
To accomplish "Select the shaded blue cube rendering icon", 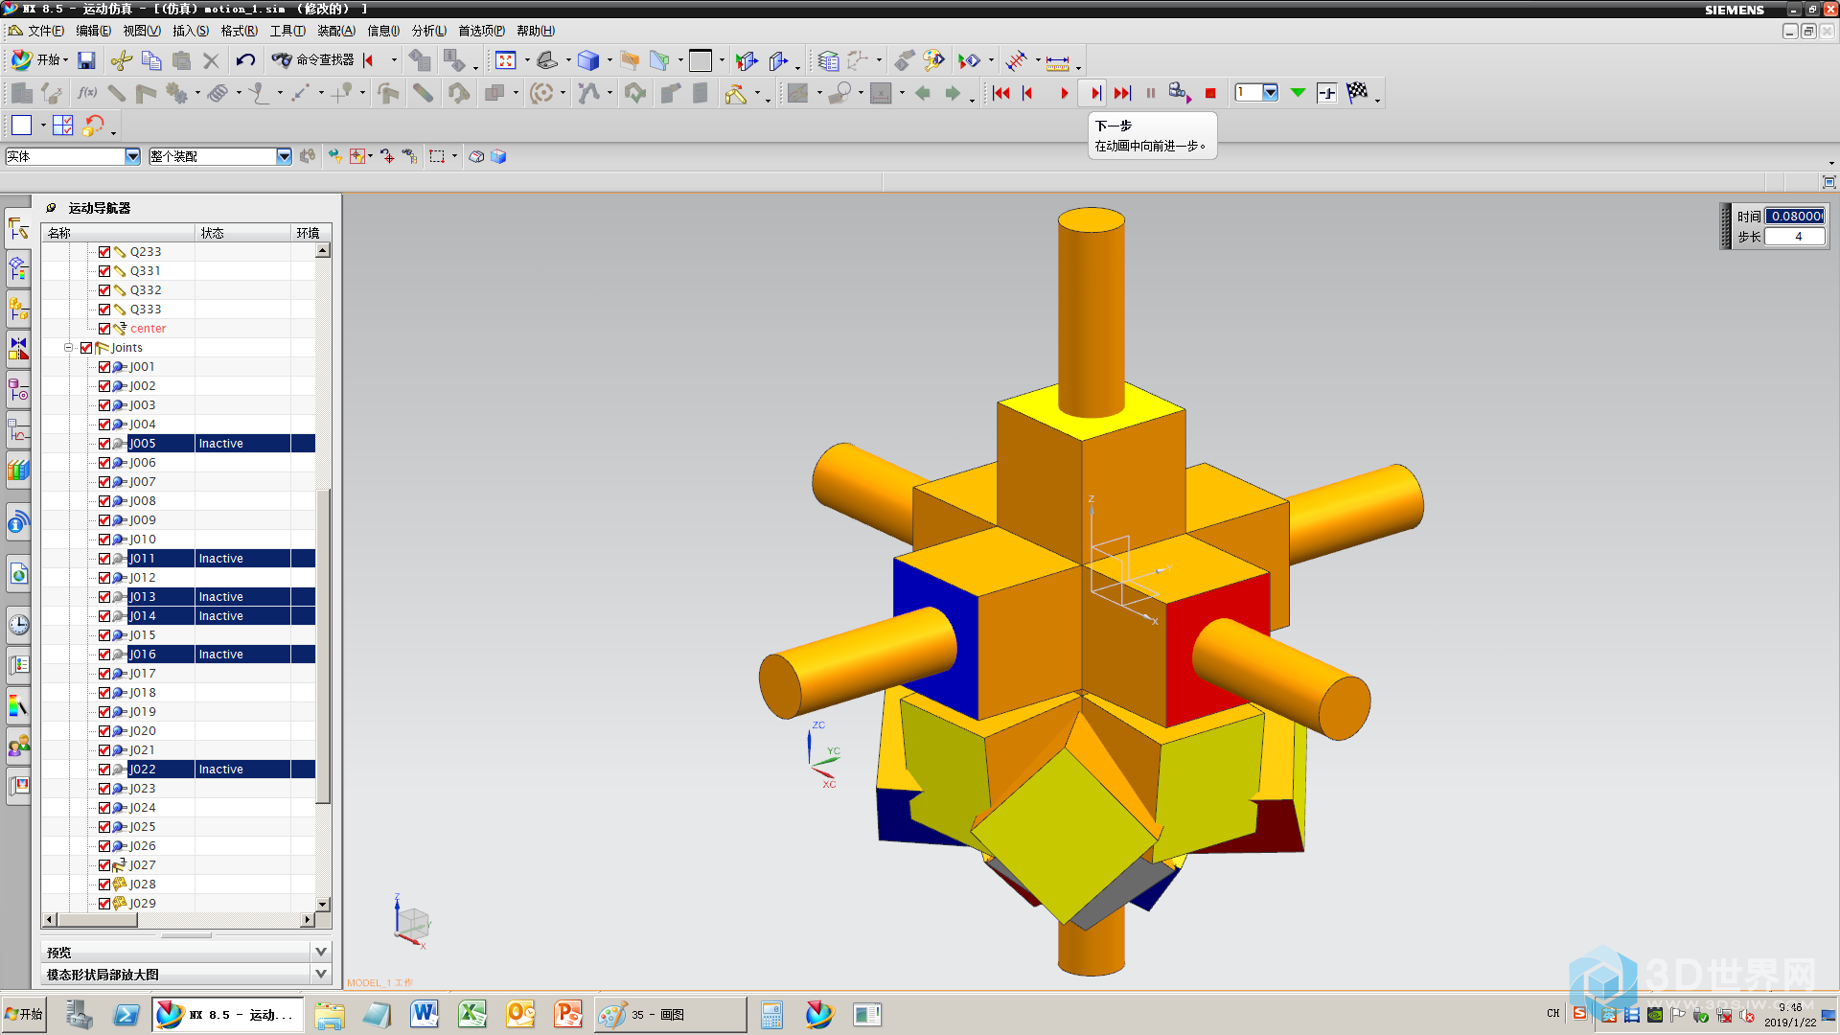I will pyautogui.click(x=587, y=61).
